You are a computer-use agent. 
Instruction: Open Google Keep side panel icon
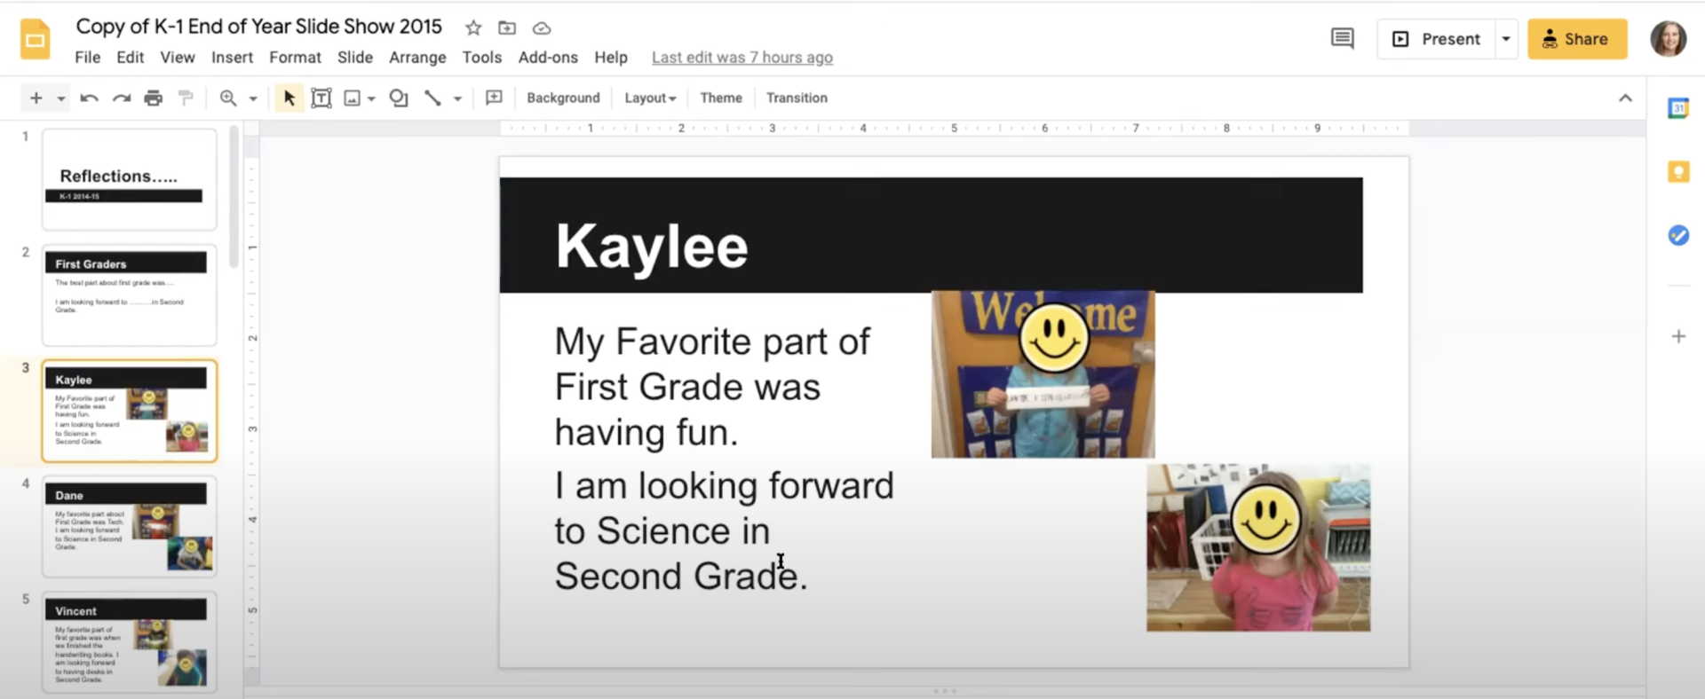1678,172
